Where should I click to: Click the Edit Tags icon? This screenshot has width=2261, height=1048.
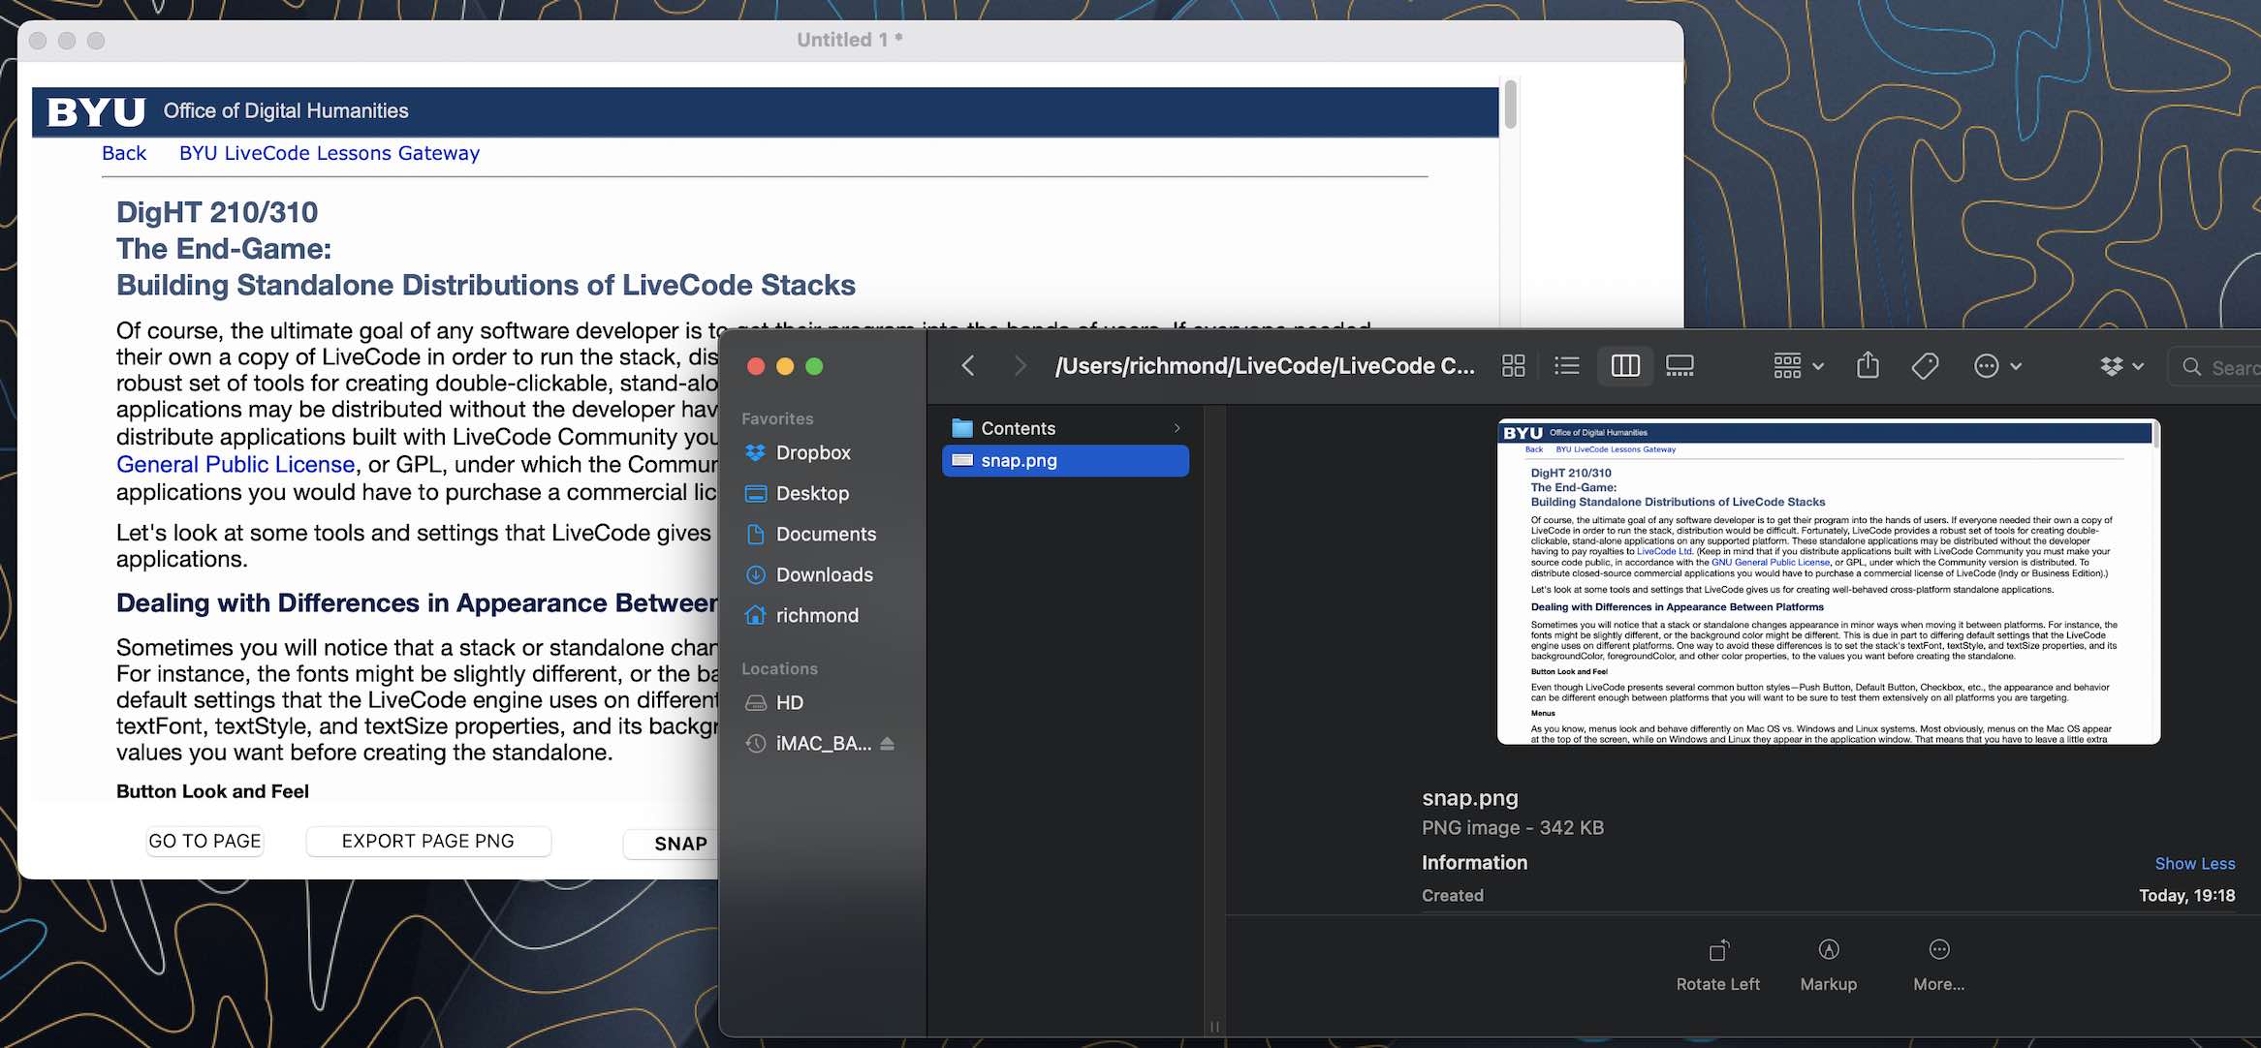(x=1925, y=366)
